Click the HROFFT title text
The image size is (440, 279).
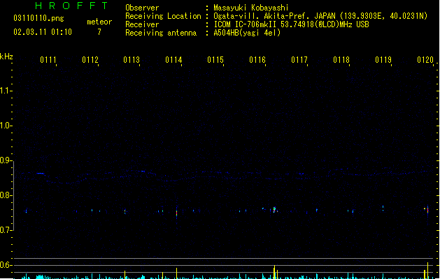71,6
